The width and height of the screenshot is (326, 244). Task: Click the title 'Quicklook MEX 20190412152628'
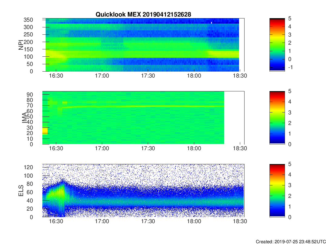tap(143, 14)
